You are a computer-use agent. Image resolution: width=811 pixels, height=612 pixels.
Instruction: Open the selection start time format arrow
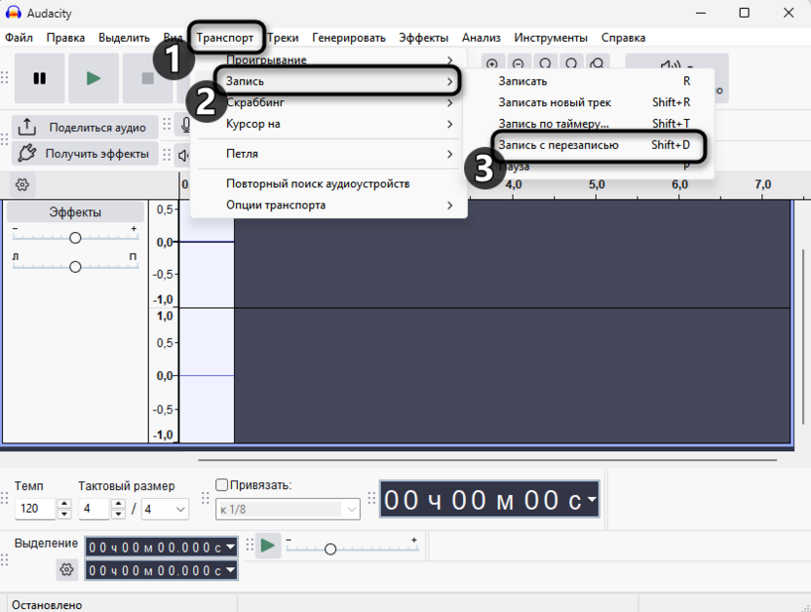tap(231, 547)
